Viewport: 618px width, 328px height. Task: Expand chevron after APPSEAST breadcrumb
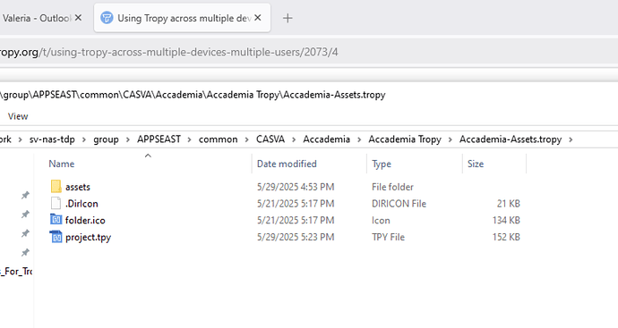tap(190, 139)
